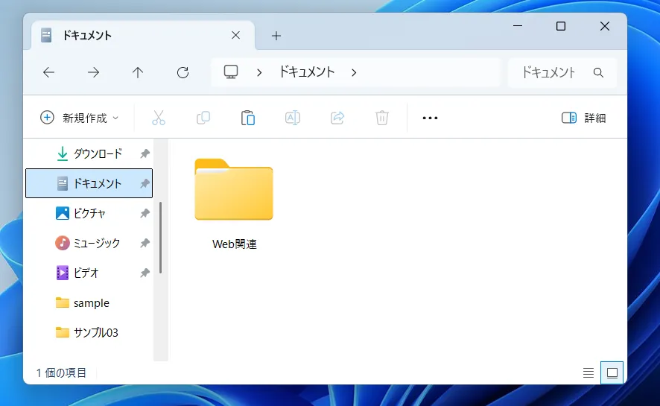This screenshot has width=660, height=406.
Task: Click the Delete trash can icon
Action: pos(382,118)
